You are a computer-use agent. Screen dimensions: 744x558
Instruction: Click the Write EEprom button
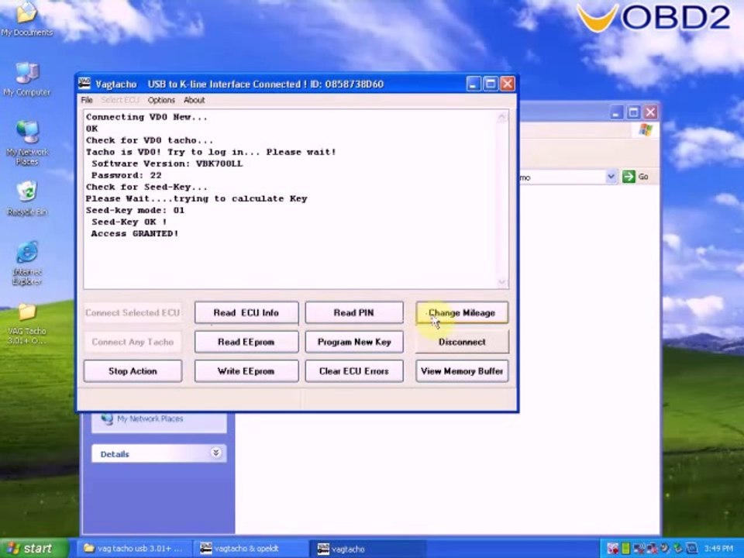246,371
